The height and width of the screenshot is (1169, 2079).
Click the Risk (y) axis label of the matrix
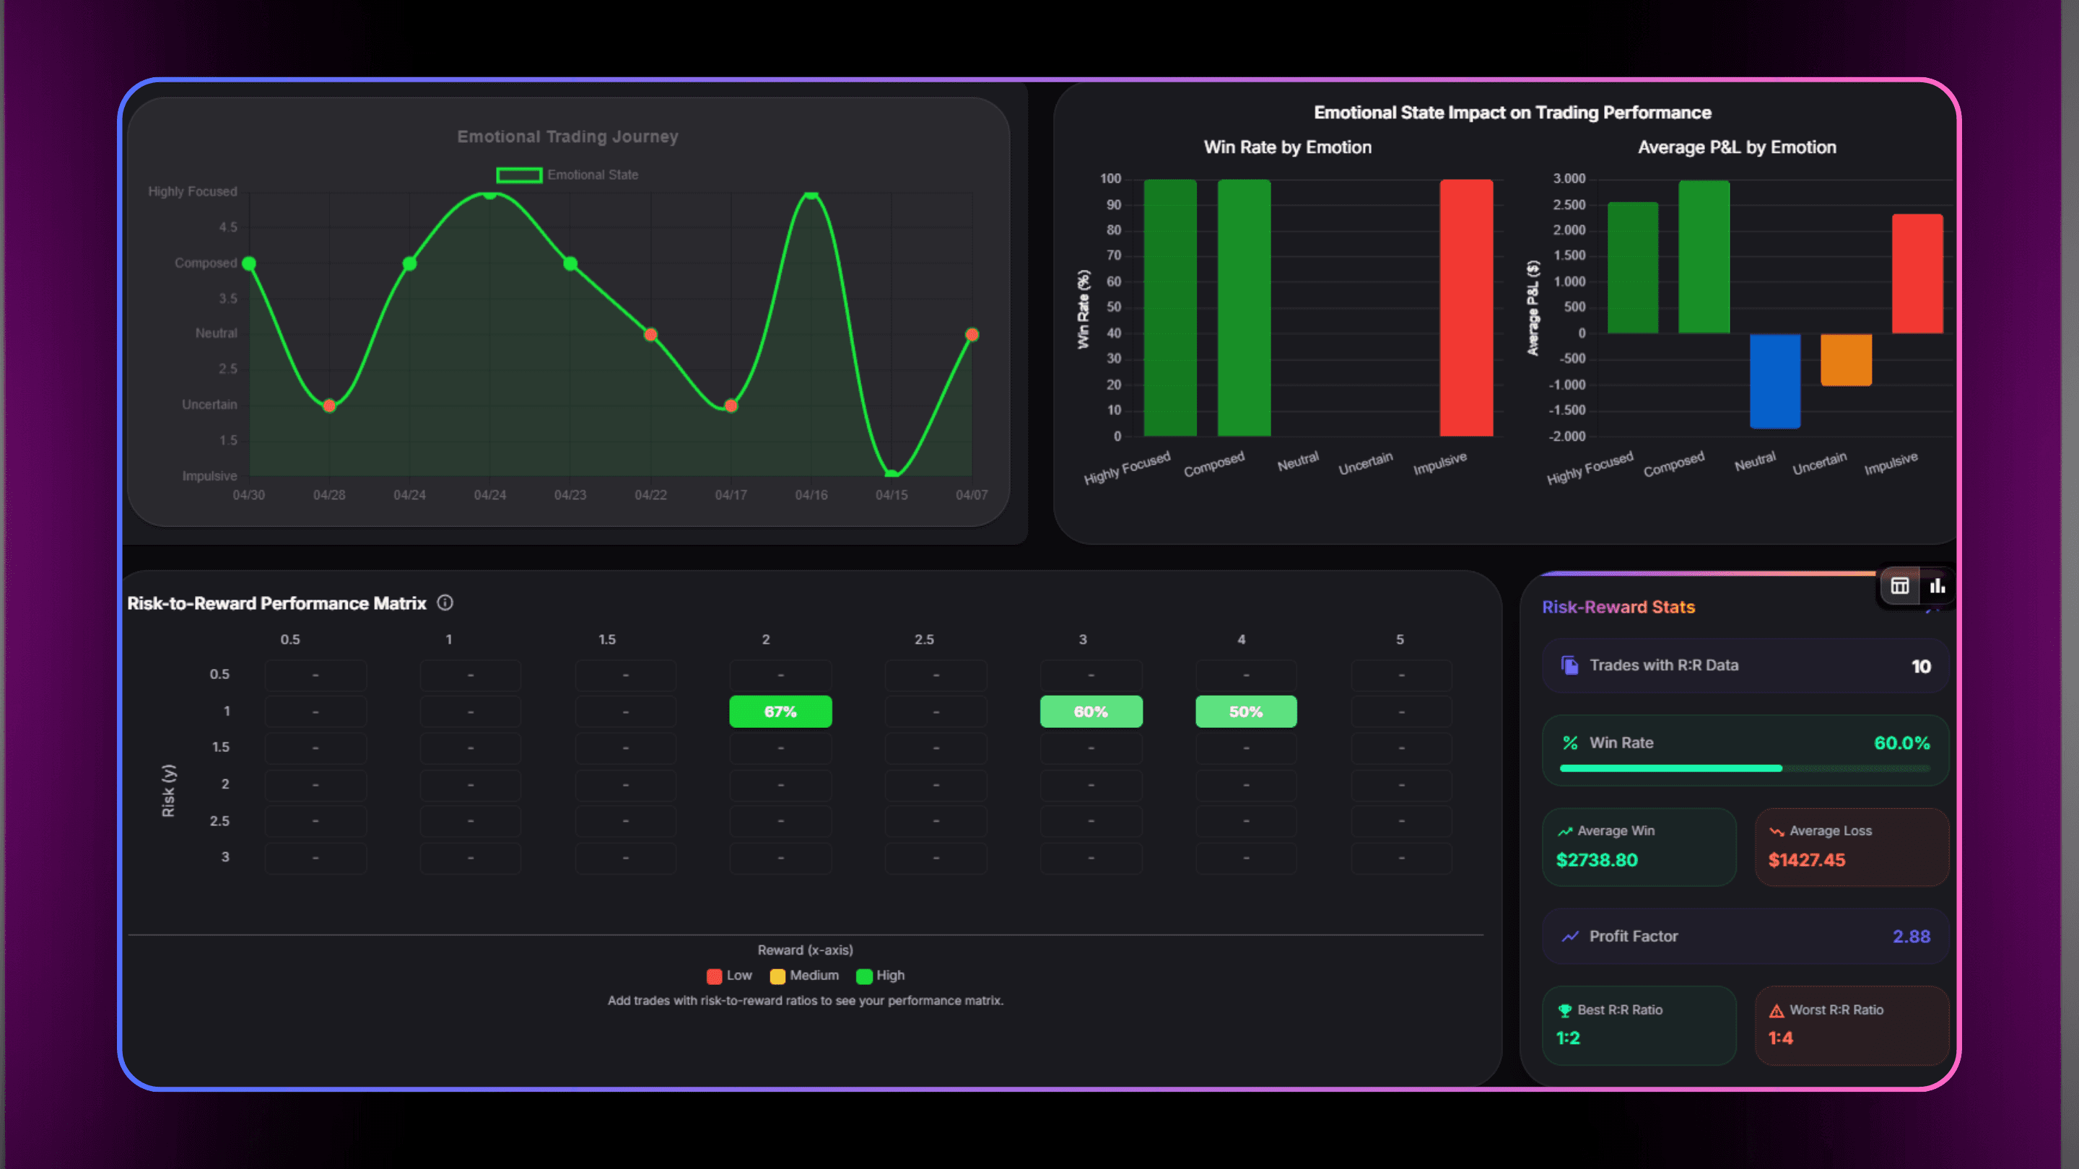coord(168,791)
